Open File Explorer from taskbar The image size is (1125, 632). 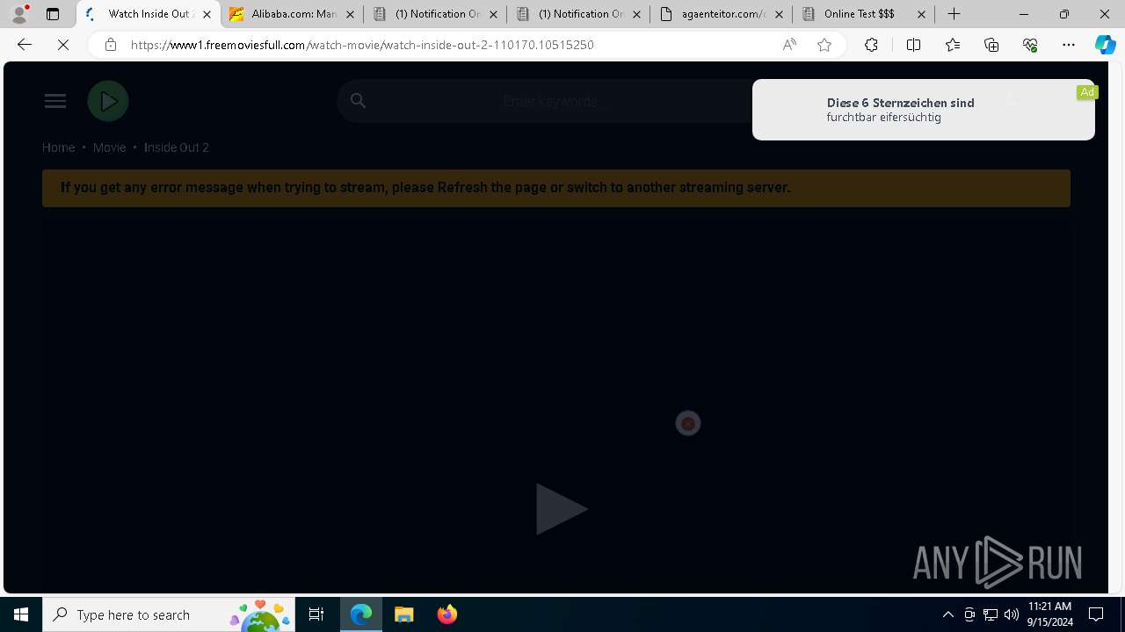[x=404, y=614]
